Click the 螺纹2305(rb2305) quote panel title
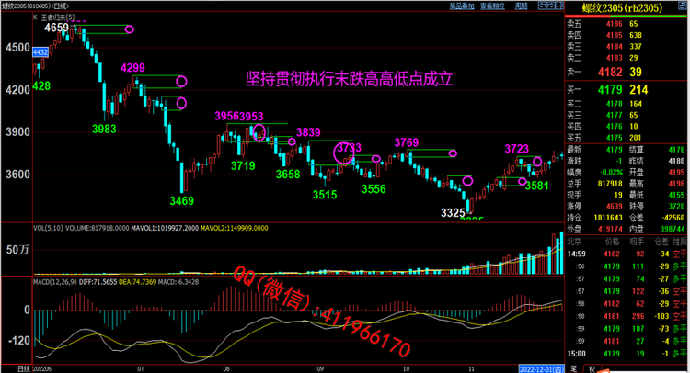Image resolution: width=690 pixels, height=373 pixels. point(622,8)
